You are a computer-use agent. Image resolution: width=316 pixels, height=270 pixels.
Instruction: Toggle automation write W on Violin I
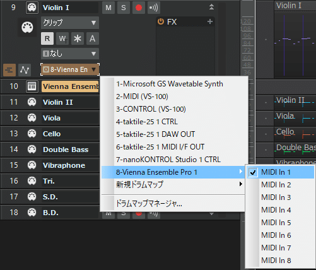click(62, 38)
